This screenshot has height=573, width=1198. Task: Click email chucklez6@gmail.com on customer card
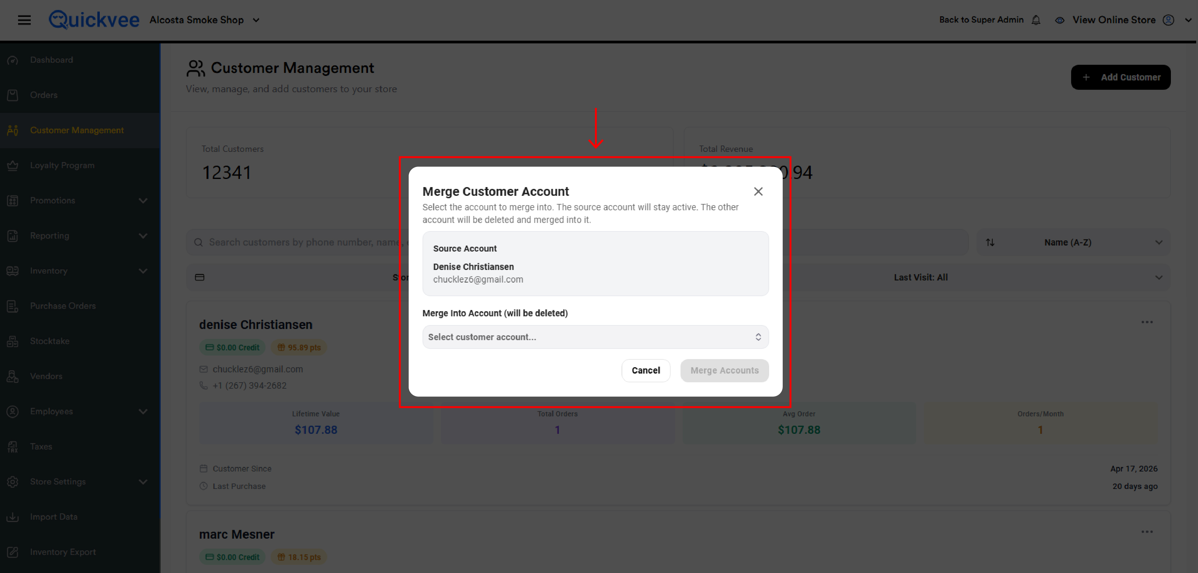click(x=258, y=369)
